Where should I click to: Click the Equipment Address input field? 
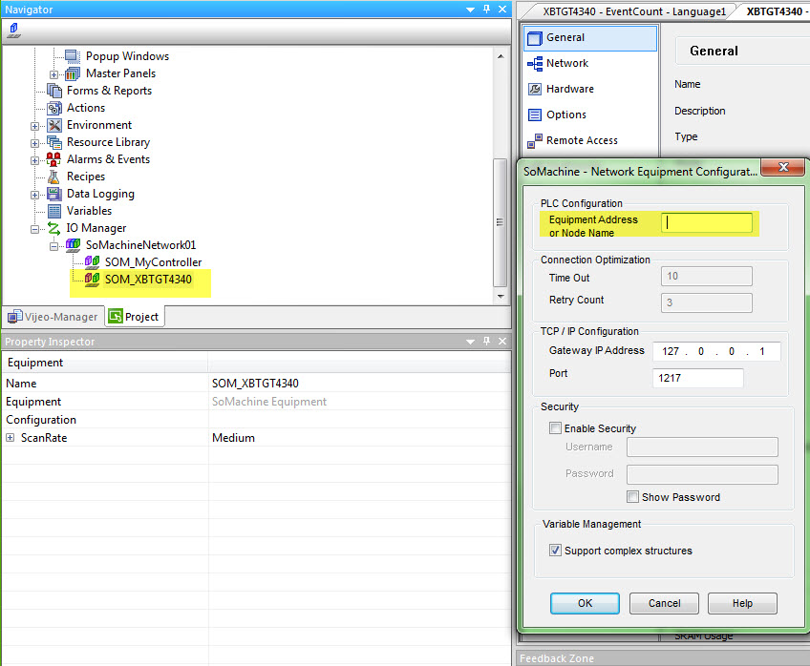[x=707, y=222]
